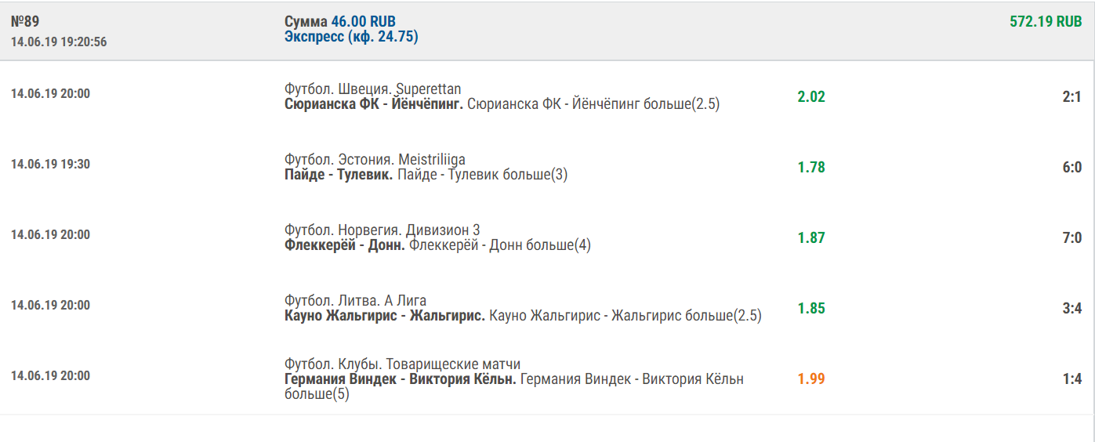Click the 1.87 odds value
Image resolution: width=1095 pixels, height=442 pixels.
pos(811,237)
